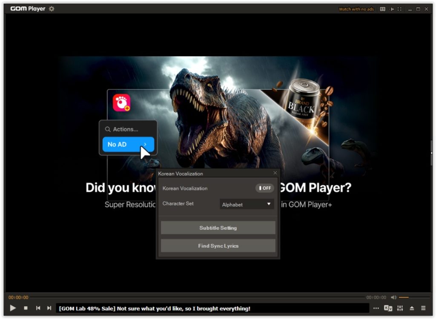Open the playlist hamburger icon

[x=423, y=308]
